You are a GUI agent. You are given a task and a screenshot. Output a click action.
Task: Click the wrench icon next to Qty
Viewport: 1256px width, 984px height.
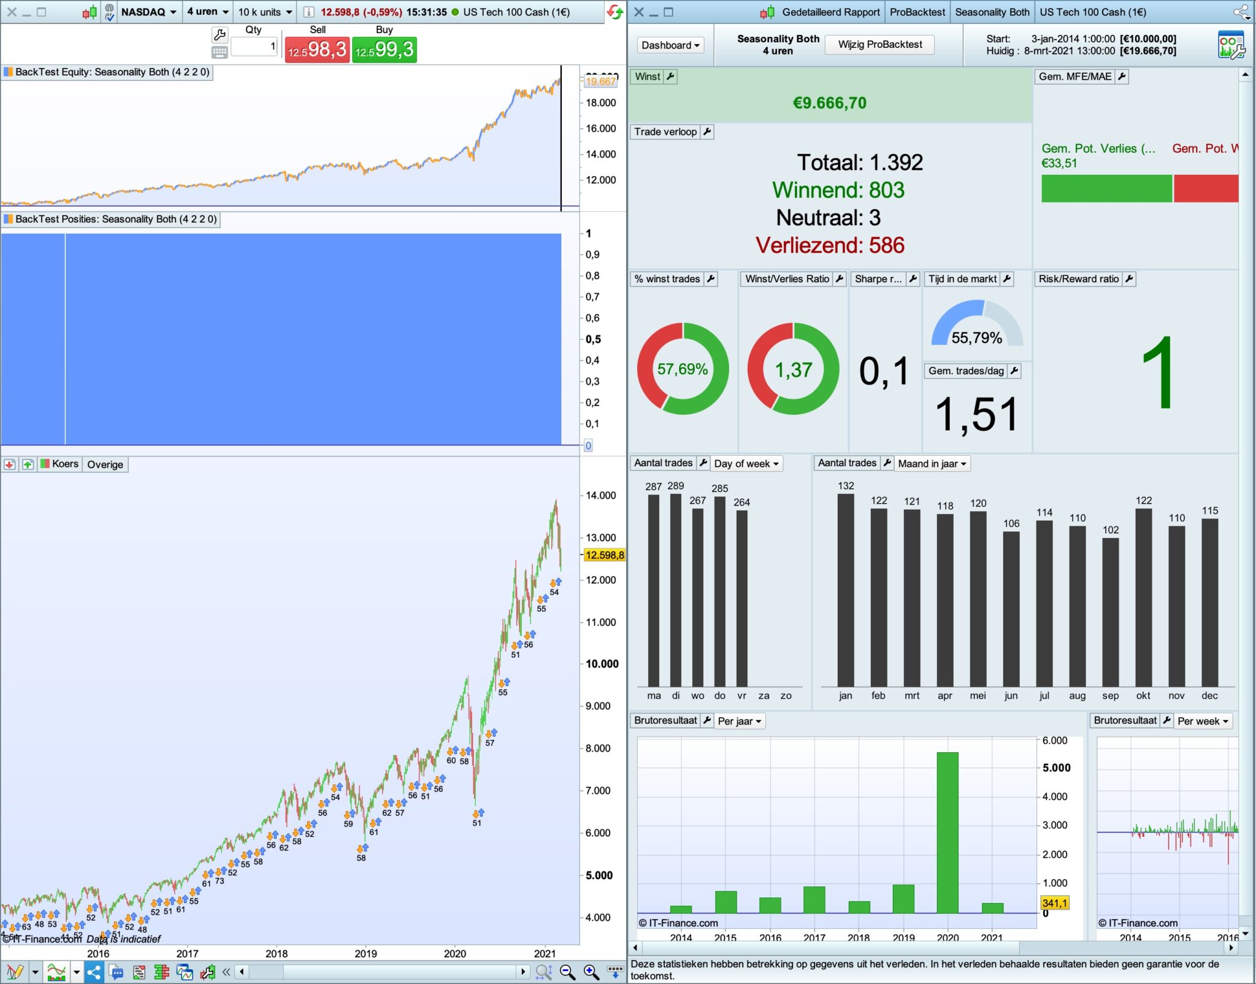pyautogui.click(x=220, y=35)
